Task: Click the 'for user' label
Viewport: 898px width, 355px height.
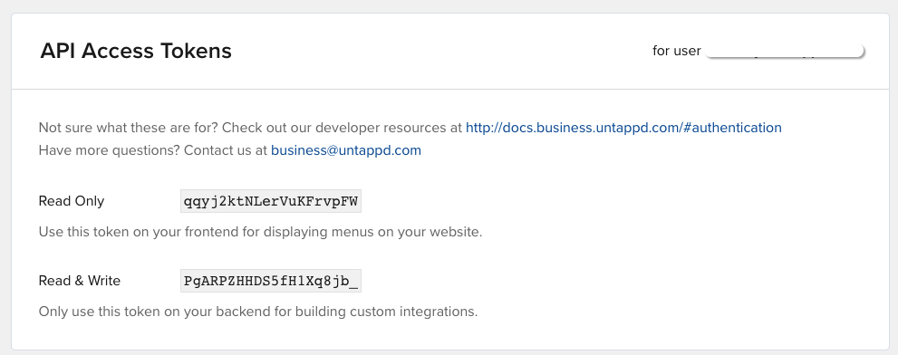Action: click(x=676, y=51)
